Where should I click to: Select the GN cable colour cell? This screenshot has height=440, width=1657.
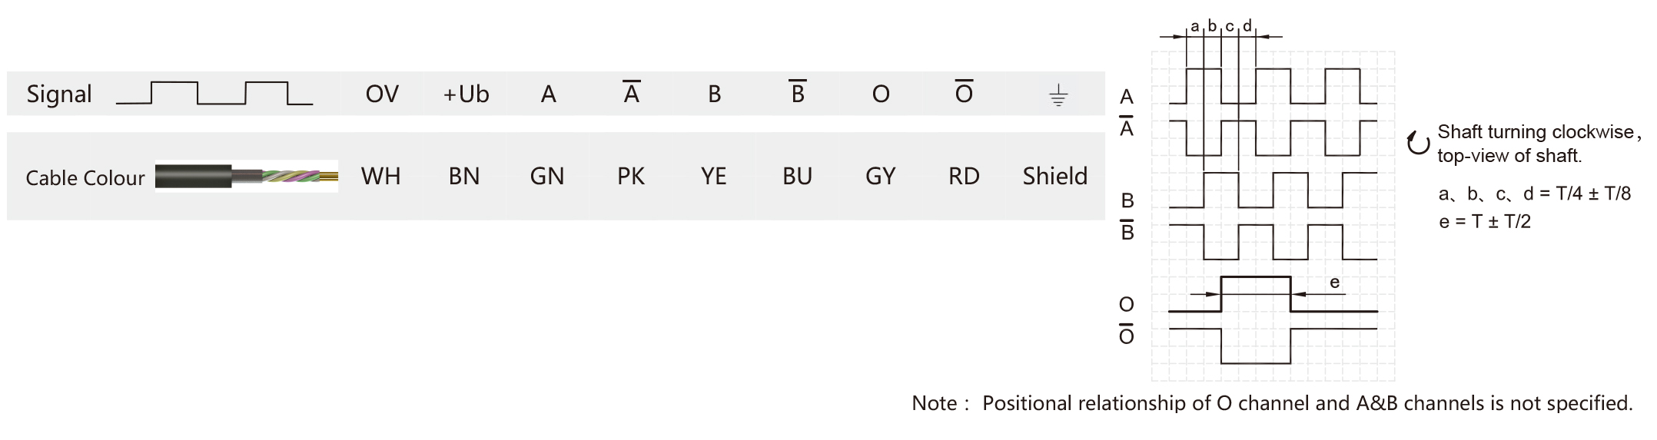[x=547, y=177]
